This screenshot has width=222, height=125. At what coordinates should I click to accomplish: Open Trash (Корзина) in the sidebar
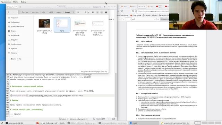click(x=14, y=53)
